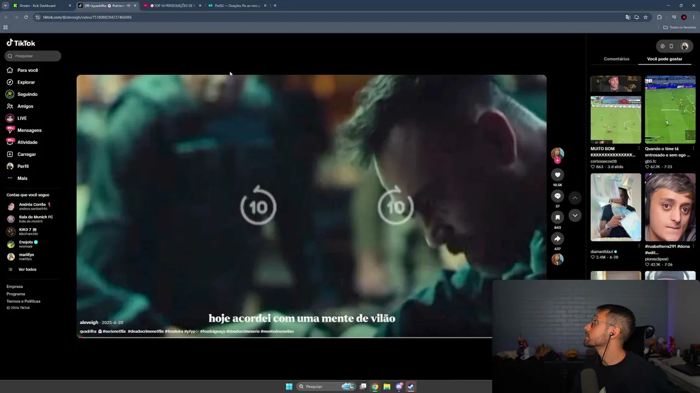Open Discord from the taskbar
The image size is (700, 393).
399,386
